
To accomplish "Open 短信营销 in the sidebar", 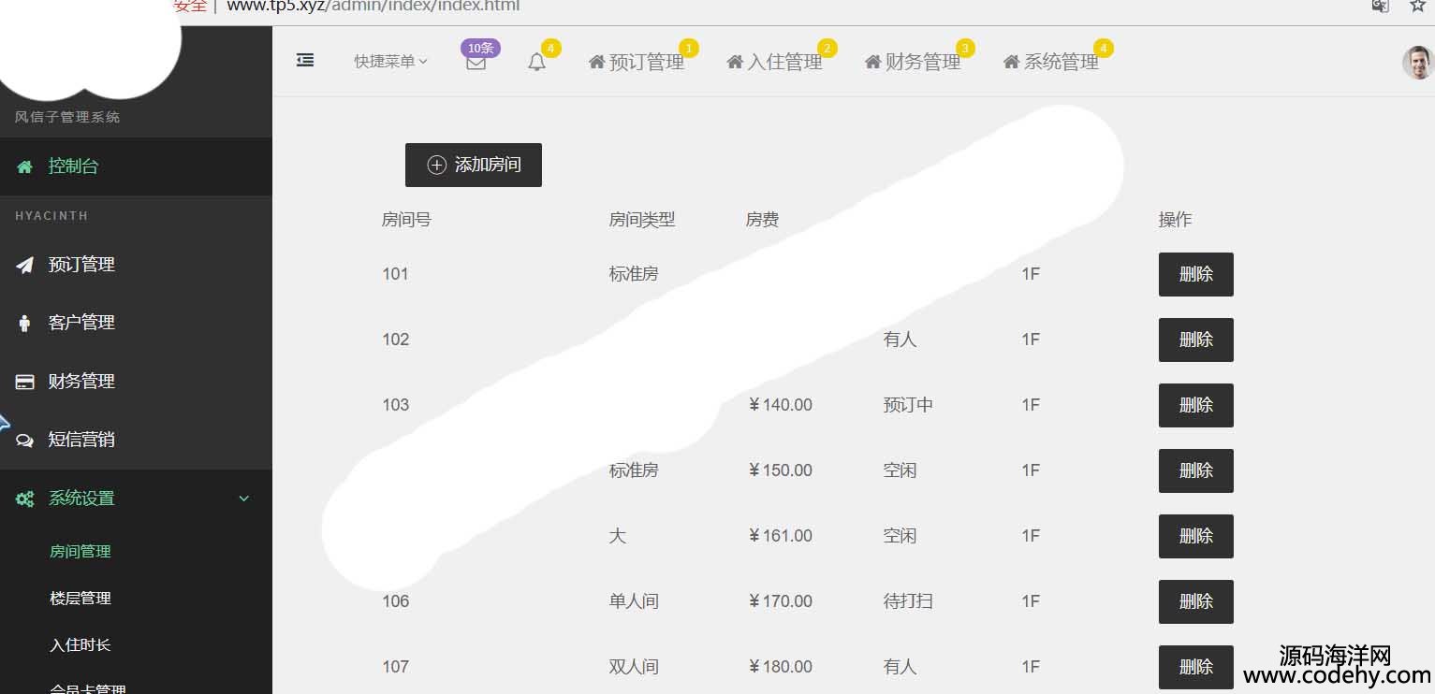I will (x=81, y=440).
